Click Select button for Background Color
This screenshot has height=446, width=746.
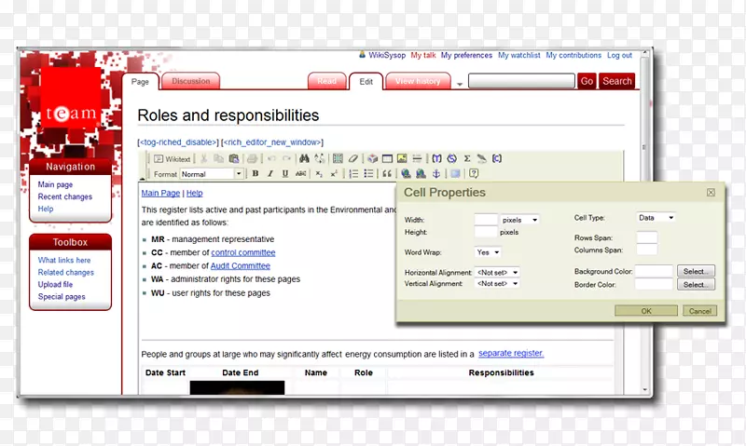click(x=696, y=271)
